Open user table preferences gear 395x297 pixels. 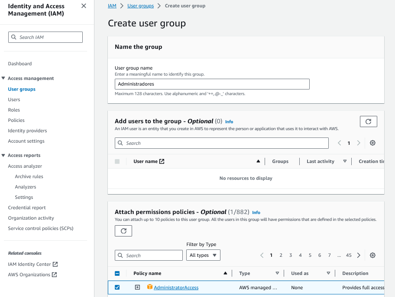pos(372,143)
